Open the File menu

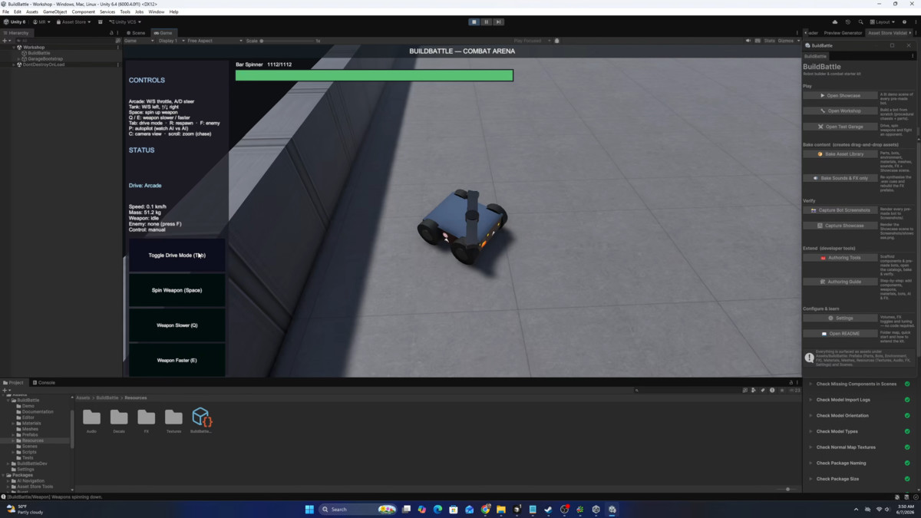[5, 12]
